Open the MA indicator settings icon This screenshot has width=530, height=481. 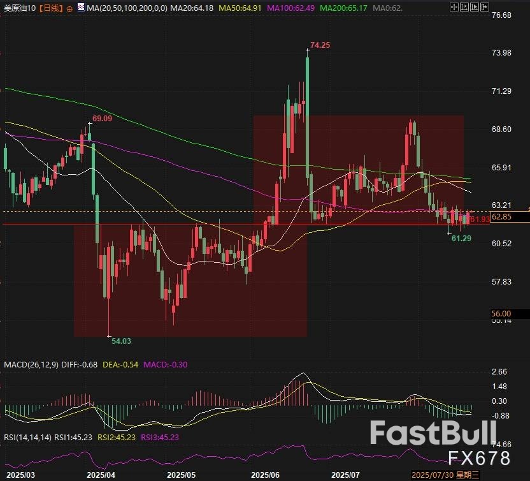click(x=79, y=8)
